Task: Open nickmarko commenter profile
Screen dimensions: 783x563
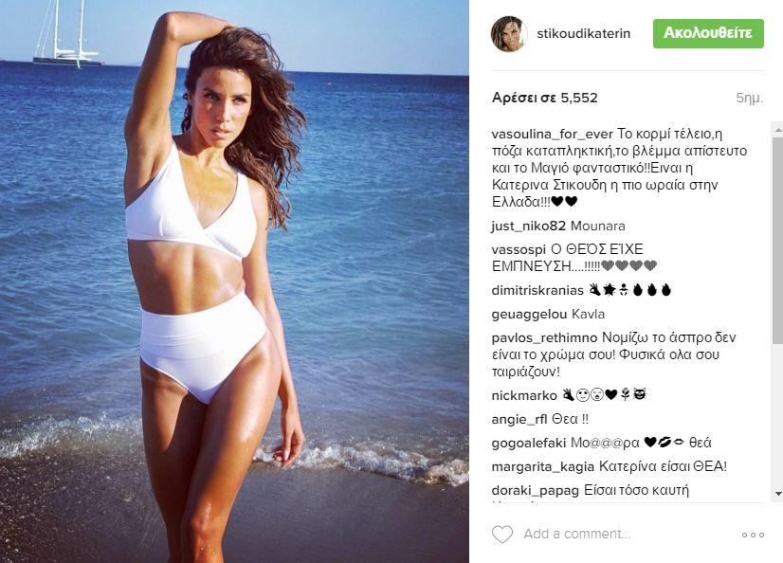Action: tap(524, 396)
